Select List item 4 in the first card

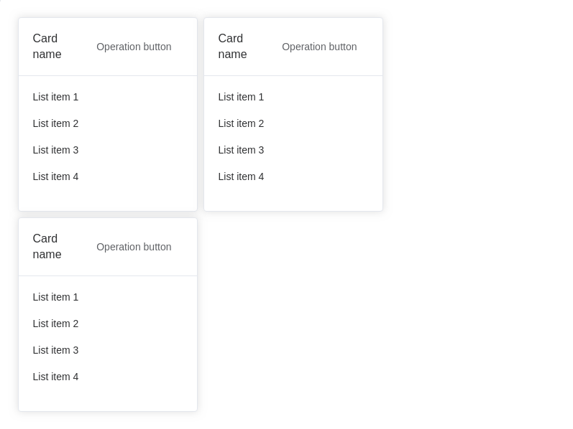[55, 176]
